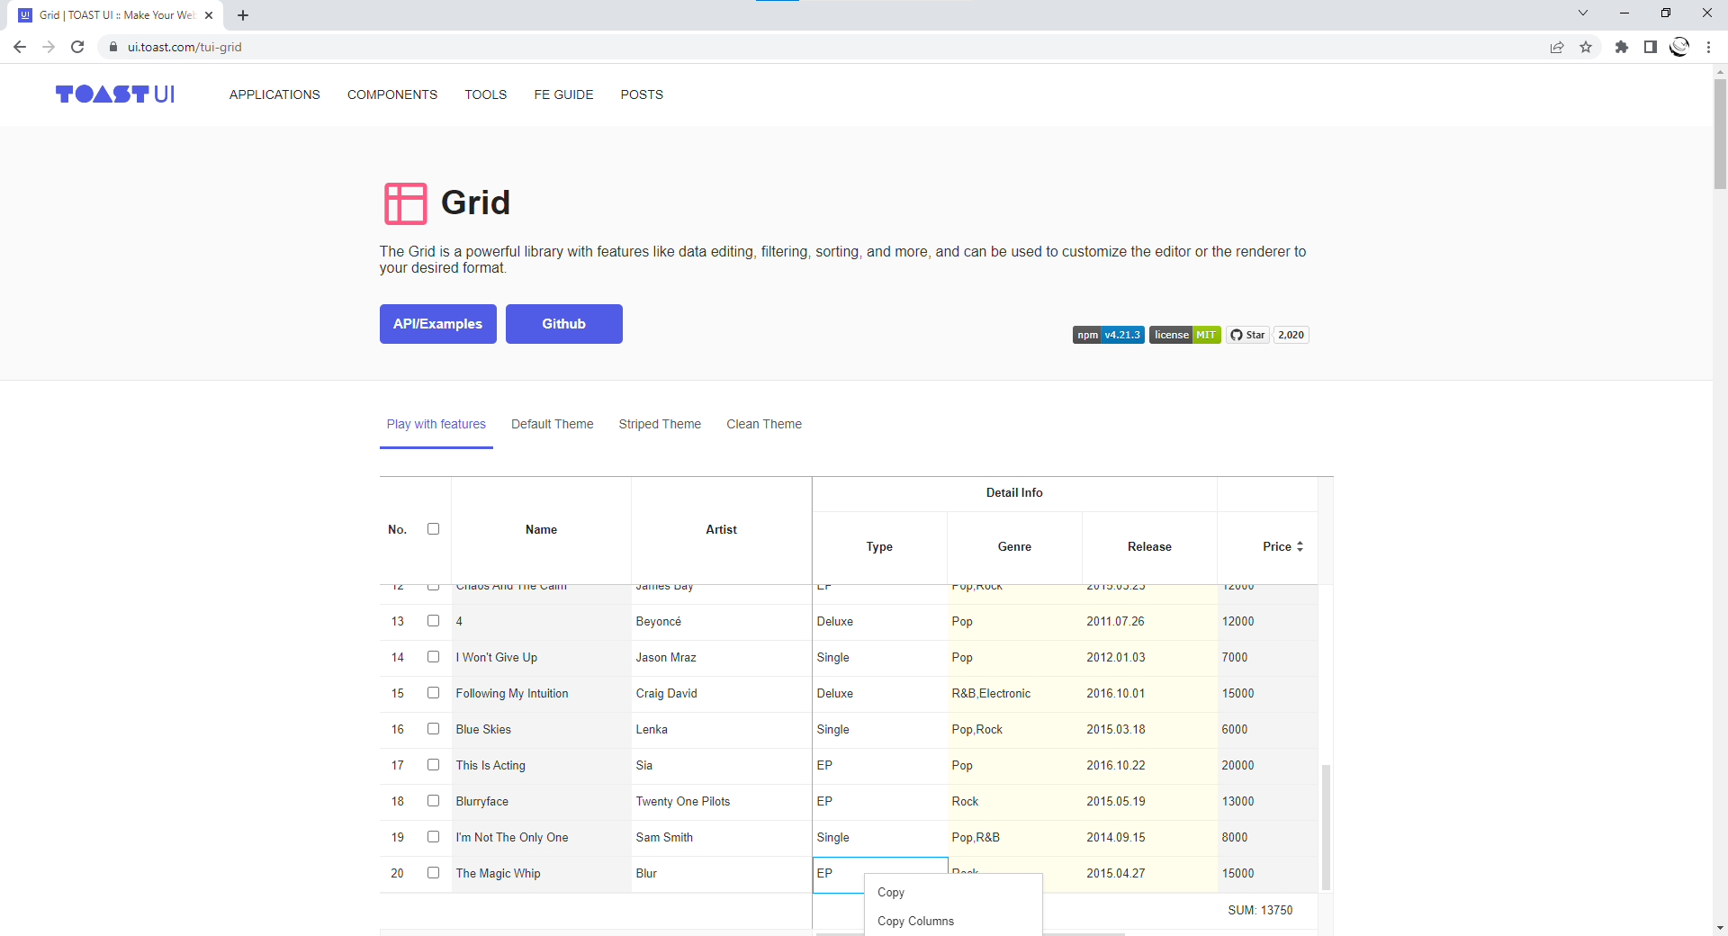
Task: Click GitHub Star button badge
Action: [1248, 335]
